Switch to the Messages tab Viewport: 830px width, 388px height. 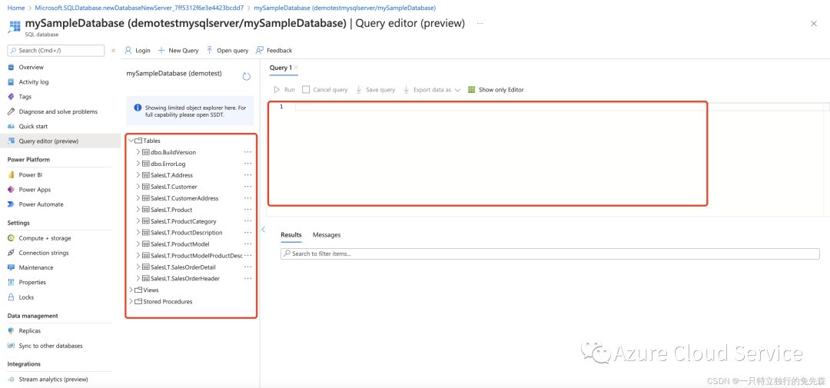(x=327, y=235)
